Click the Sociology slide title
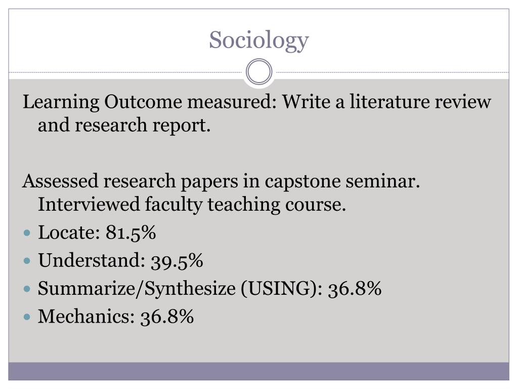518x389 pixels. pyautogui.click(x=258, y=41)
